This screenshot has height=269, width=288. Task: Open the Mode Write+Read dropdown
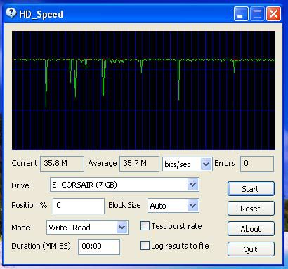tap(122, 227)
